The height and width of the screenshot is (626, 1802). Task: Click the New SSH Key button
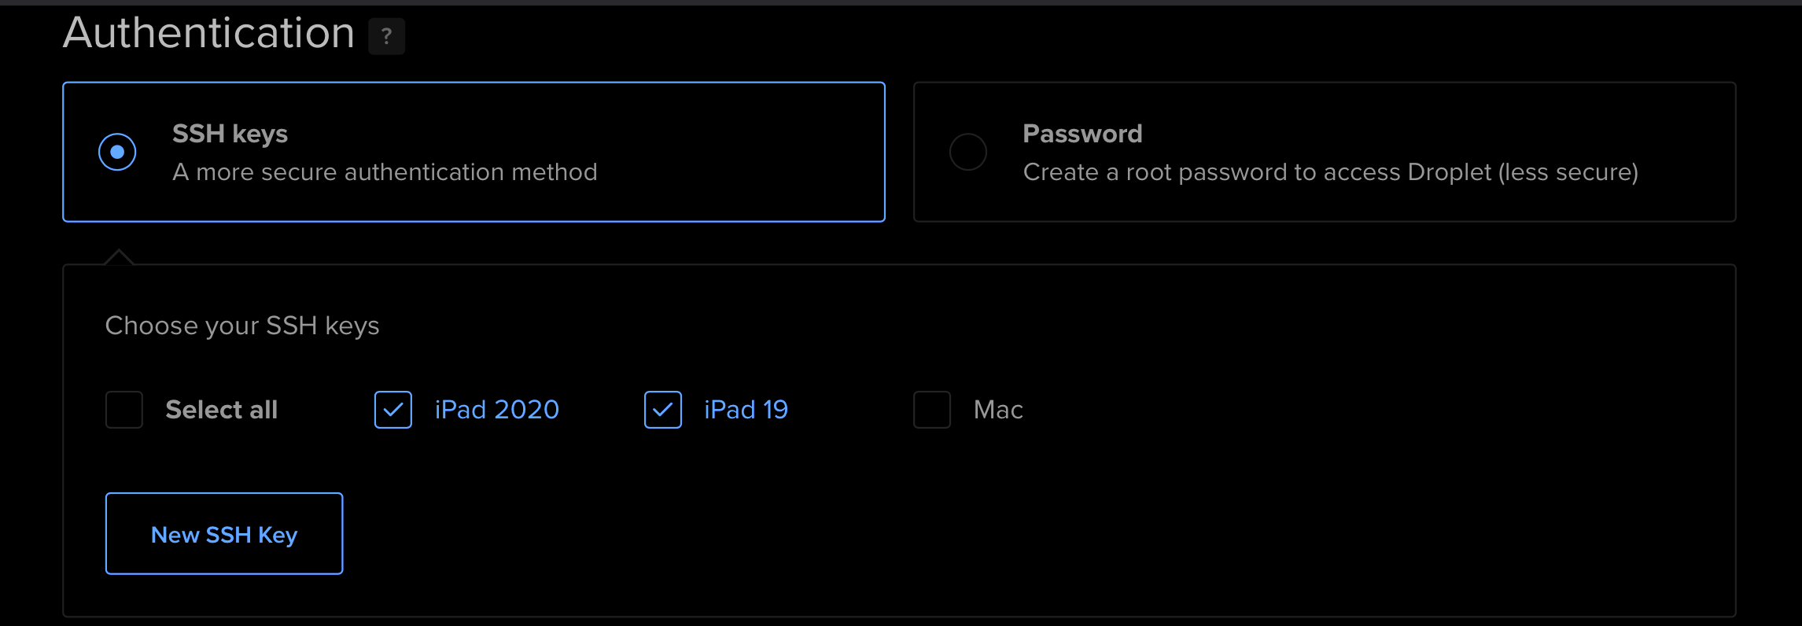pyautogui.click(x=224, y=534)
